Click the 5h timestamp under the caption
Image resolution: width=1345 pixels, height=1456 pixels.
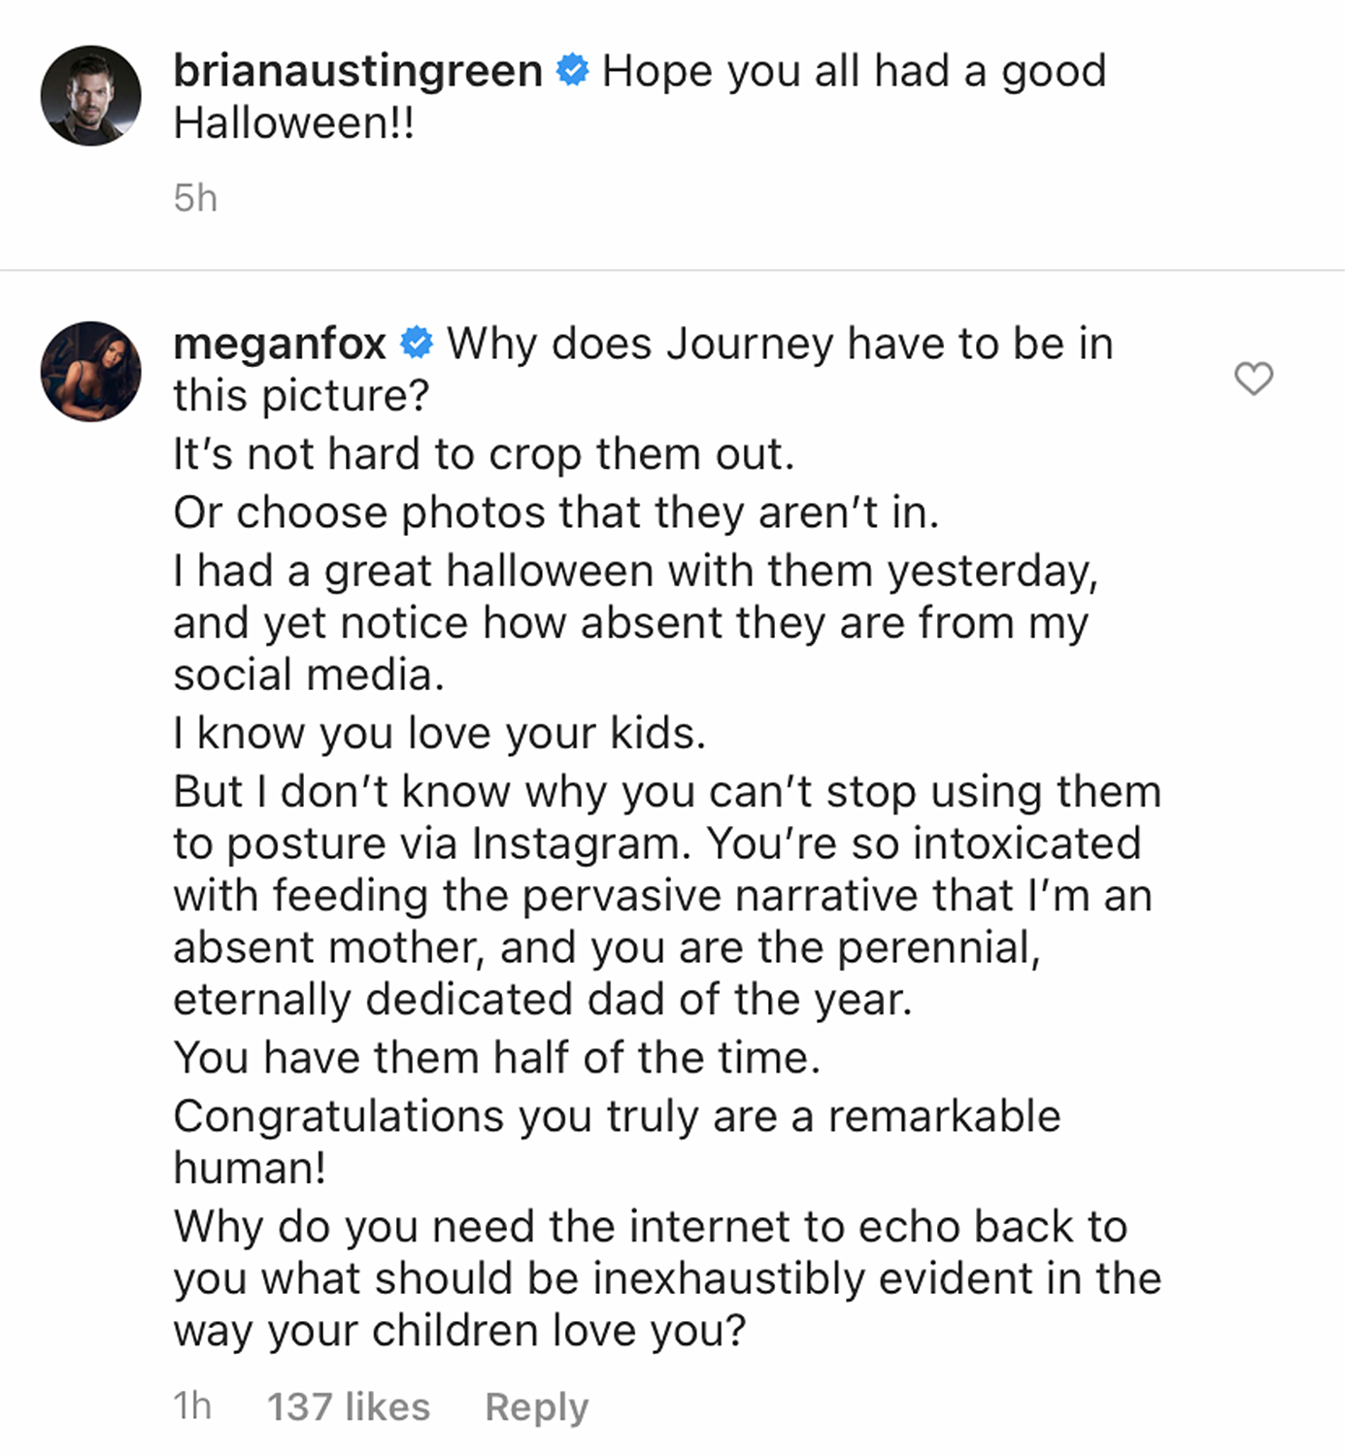[194, 199]
